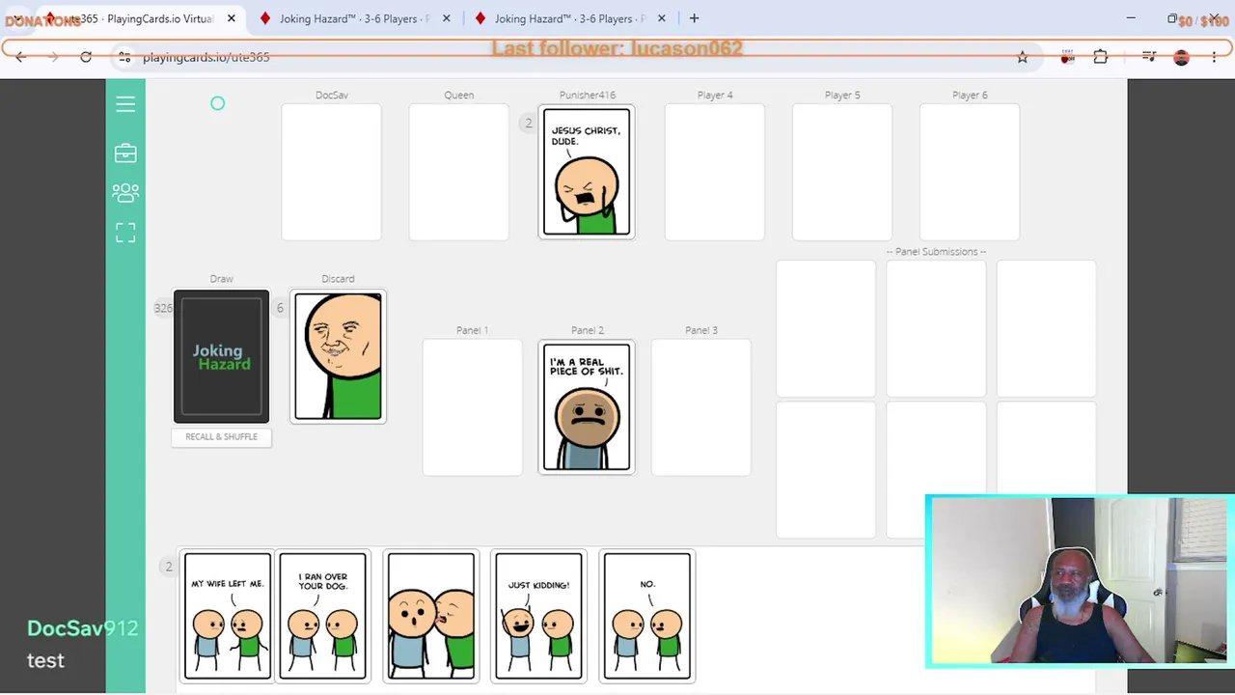Open the toolbox briefcase icon in sidebar
This screenshot has height=695, width=1235.
point(125,153)
